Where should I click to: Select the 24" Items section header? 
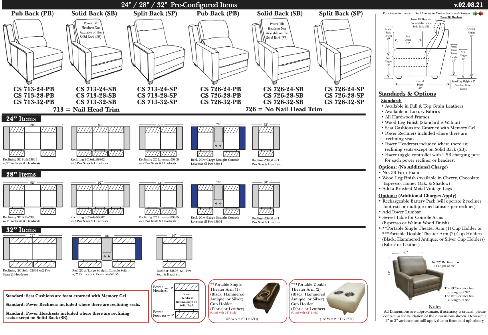click(x=21, y=119)
